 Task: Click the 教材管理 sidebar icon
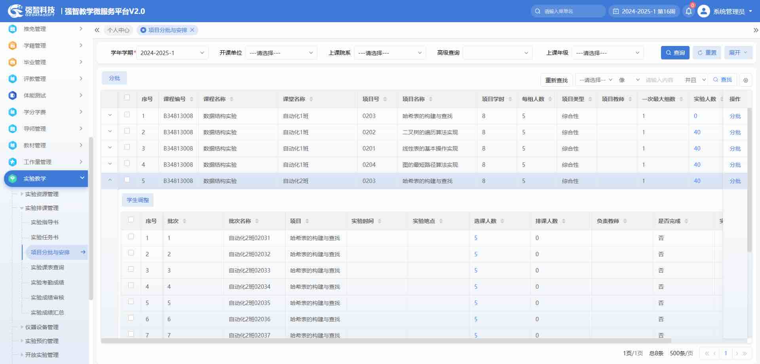click(x=13, y=145)
